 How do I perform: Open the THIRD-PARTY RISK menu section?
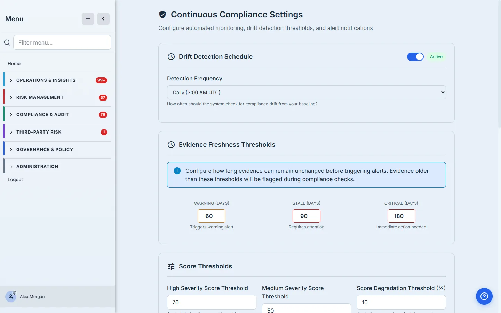58,132
